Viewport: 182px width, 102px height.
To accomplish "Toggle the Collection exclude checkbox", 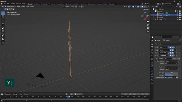I will (176, 11).
